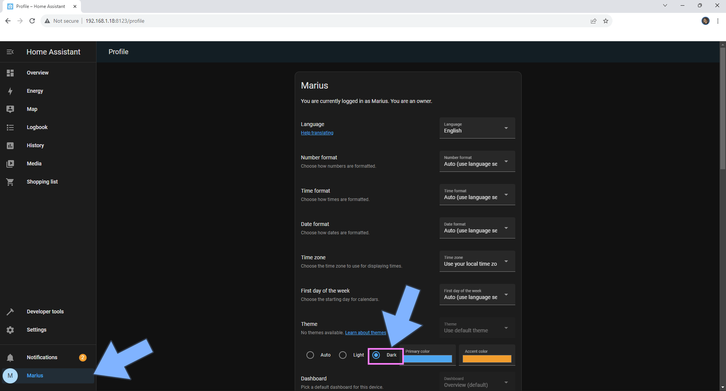Open the Logbook list icon
Image resolution: width=726 pixels, height=391 pixels.
10,127
